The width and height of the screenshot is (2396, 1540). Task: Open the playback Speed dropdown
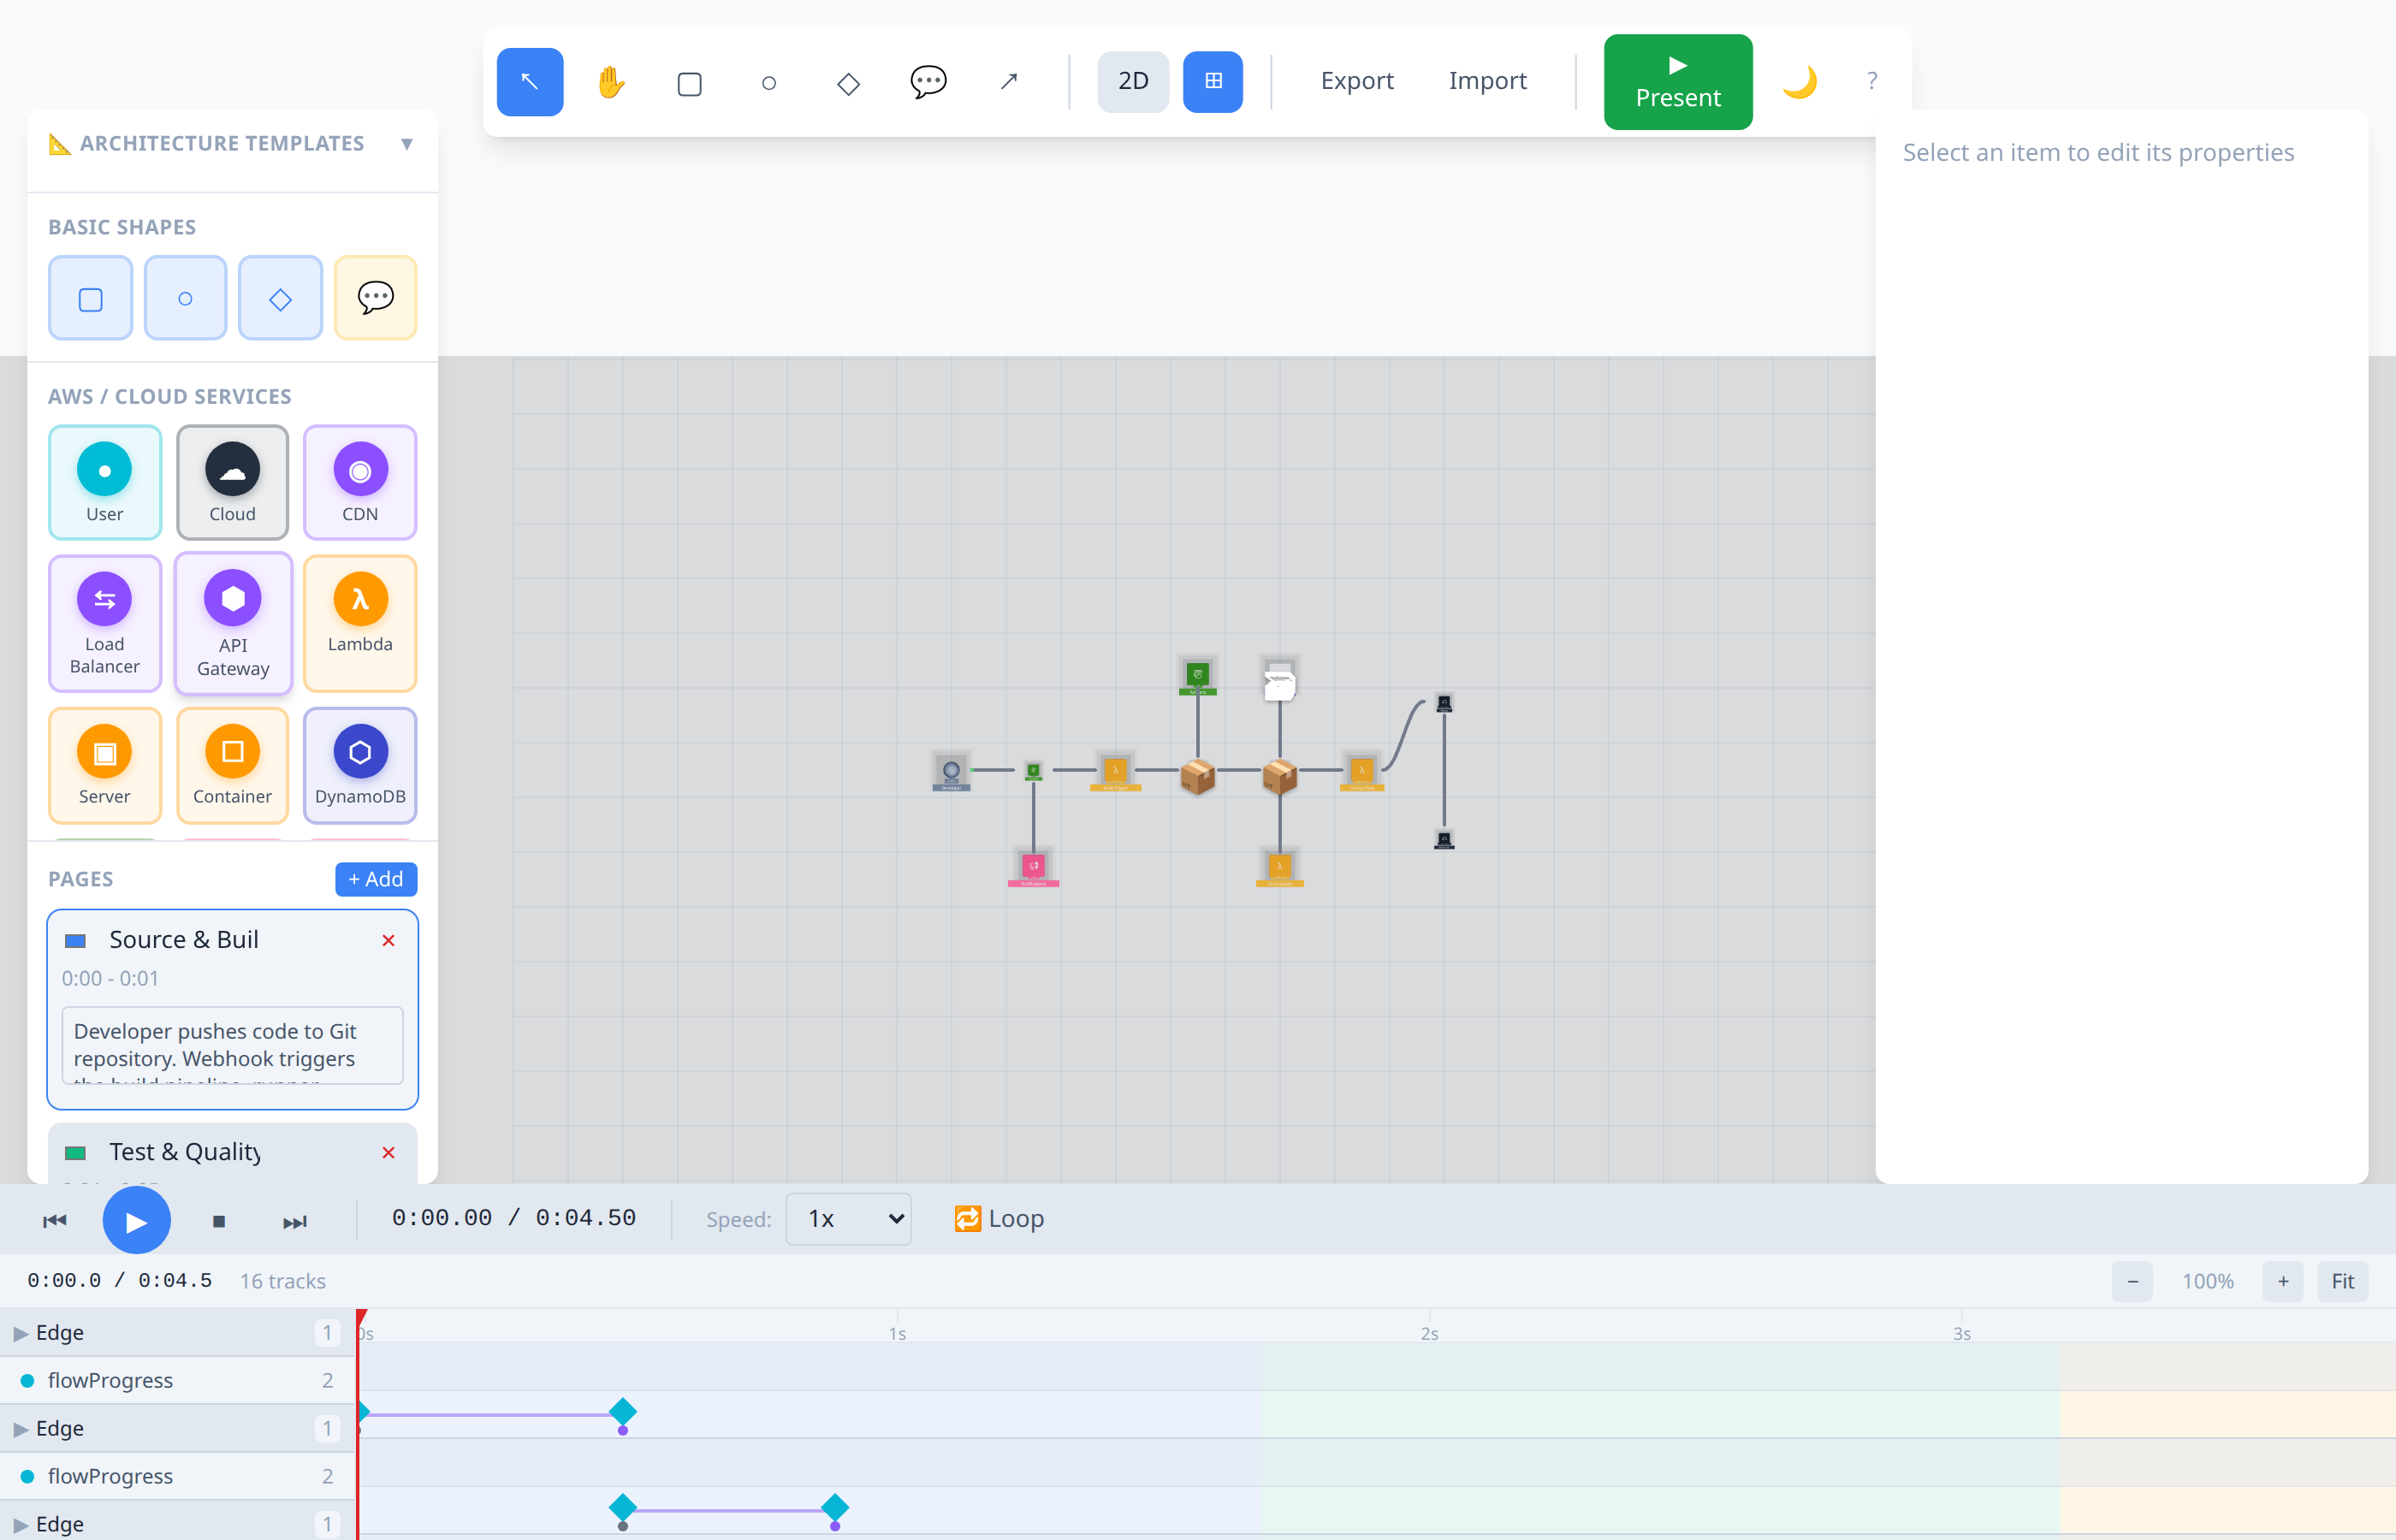pyautogui.click(x=849, y=1219)
